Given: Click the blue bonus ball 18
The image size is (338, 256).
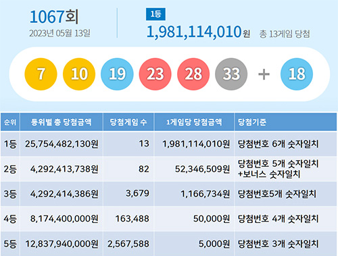Looking at the screenshot, I should (x=297, y=74).
